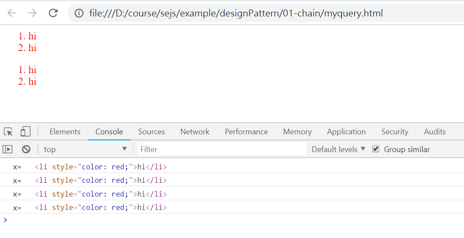Click the browser back arrow
Screen dimensions: 464x238
pyautogui.click(x=12, y=13)
